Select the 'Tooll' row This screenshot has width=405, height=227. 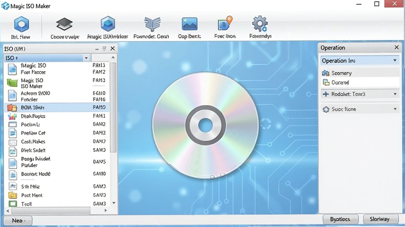[57, 204]
